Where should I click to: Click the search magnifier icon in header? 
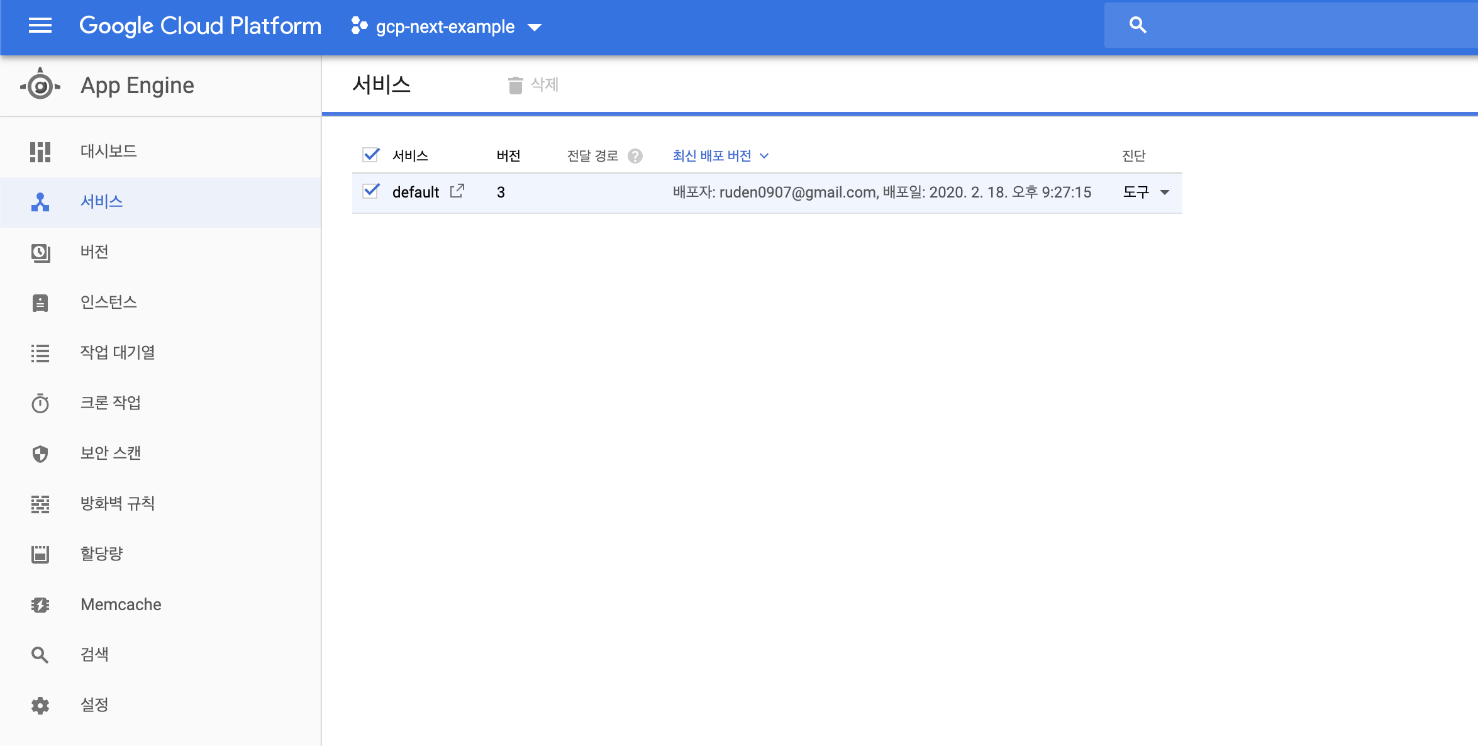click(x=1138, y=26)
